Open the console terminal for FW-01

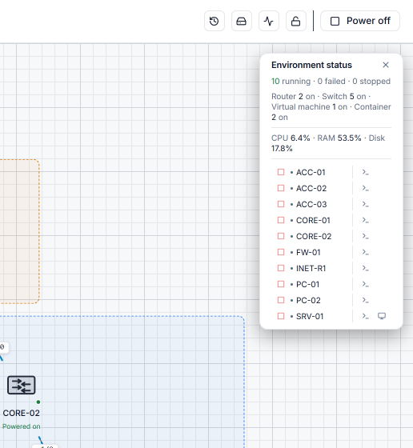click(366, 252)
